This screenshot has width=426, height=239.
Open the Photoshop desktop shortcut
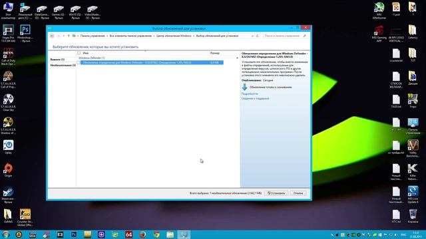click(25, 34)
